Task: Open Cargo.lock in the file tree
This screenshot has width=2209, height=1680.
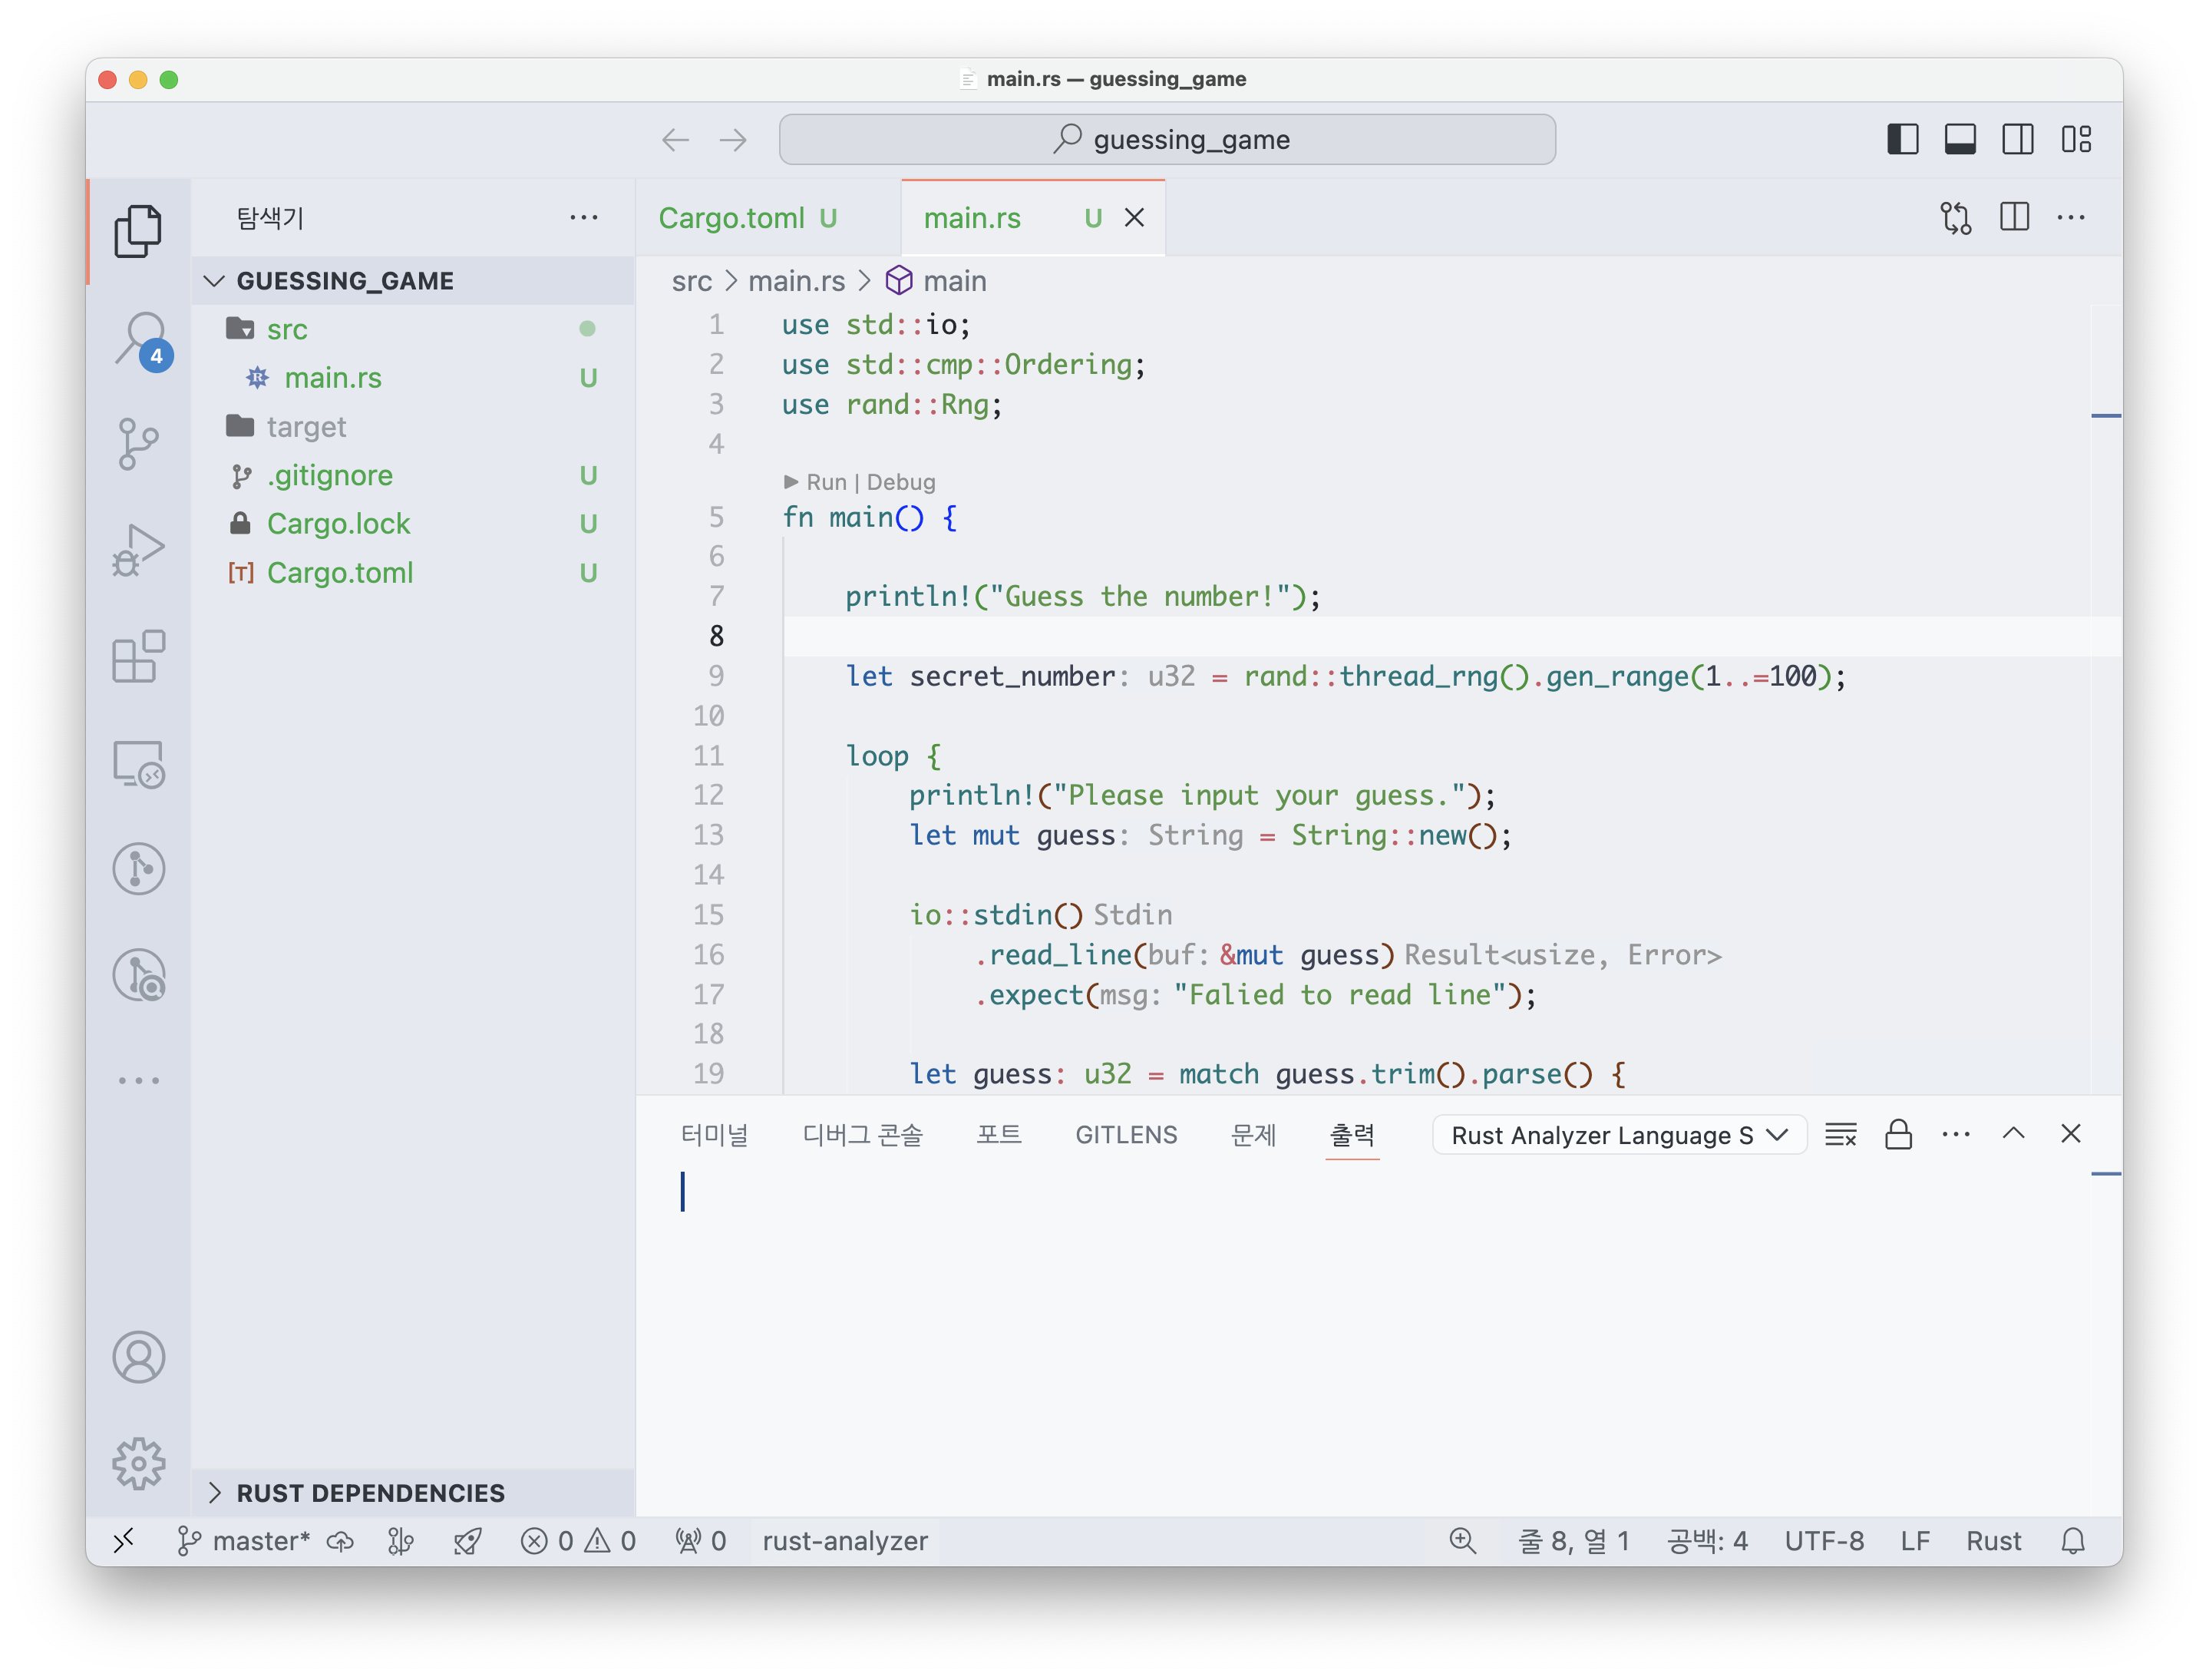Action: [x=413, y=524]
